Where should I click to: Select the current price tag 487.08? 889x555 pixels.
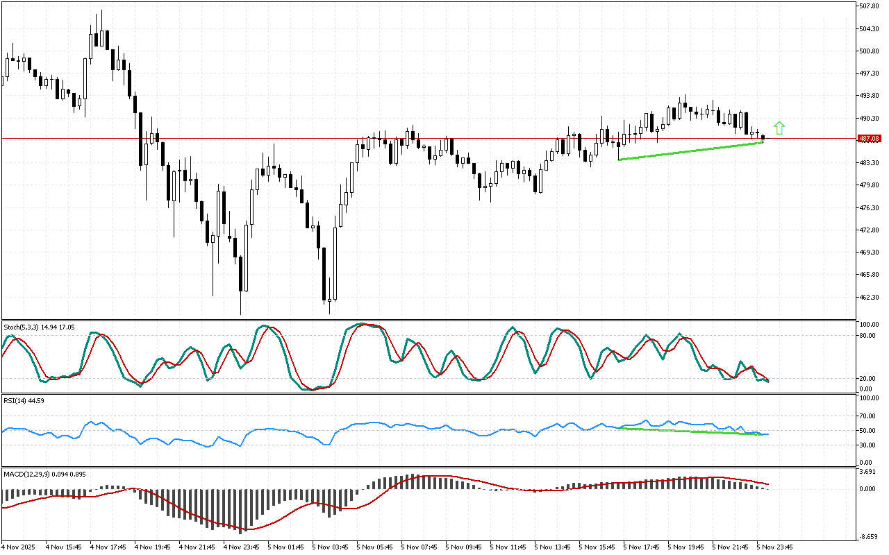click(x=870, y=139)
